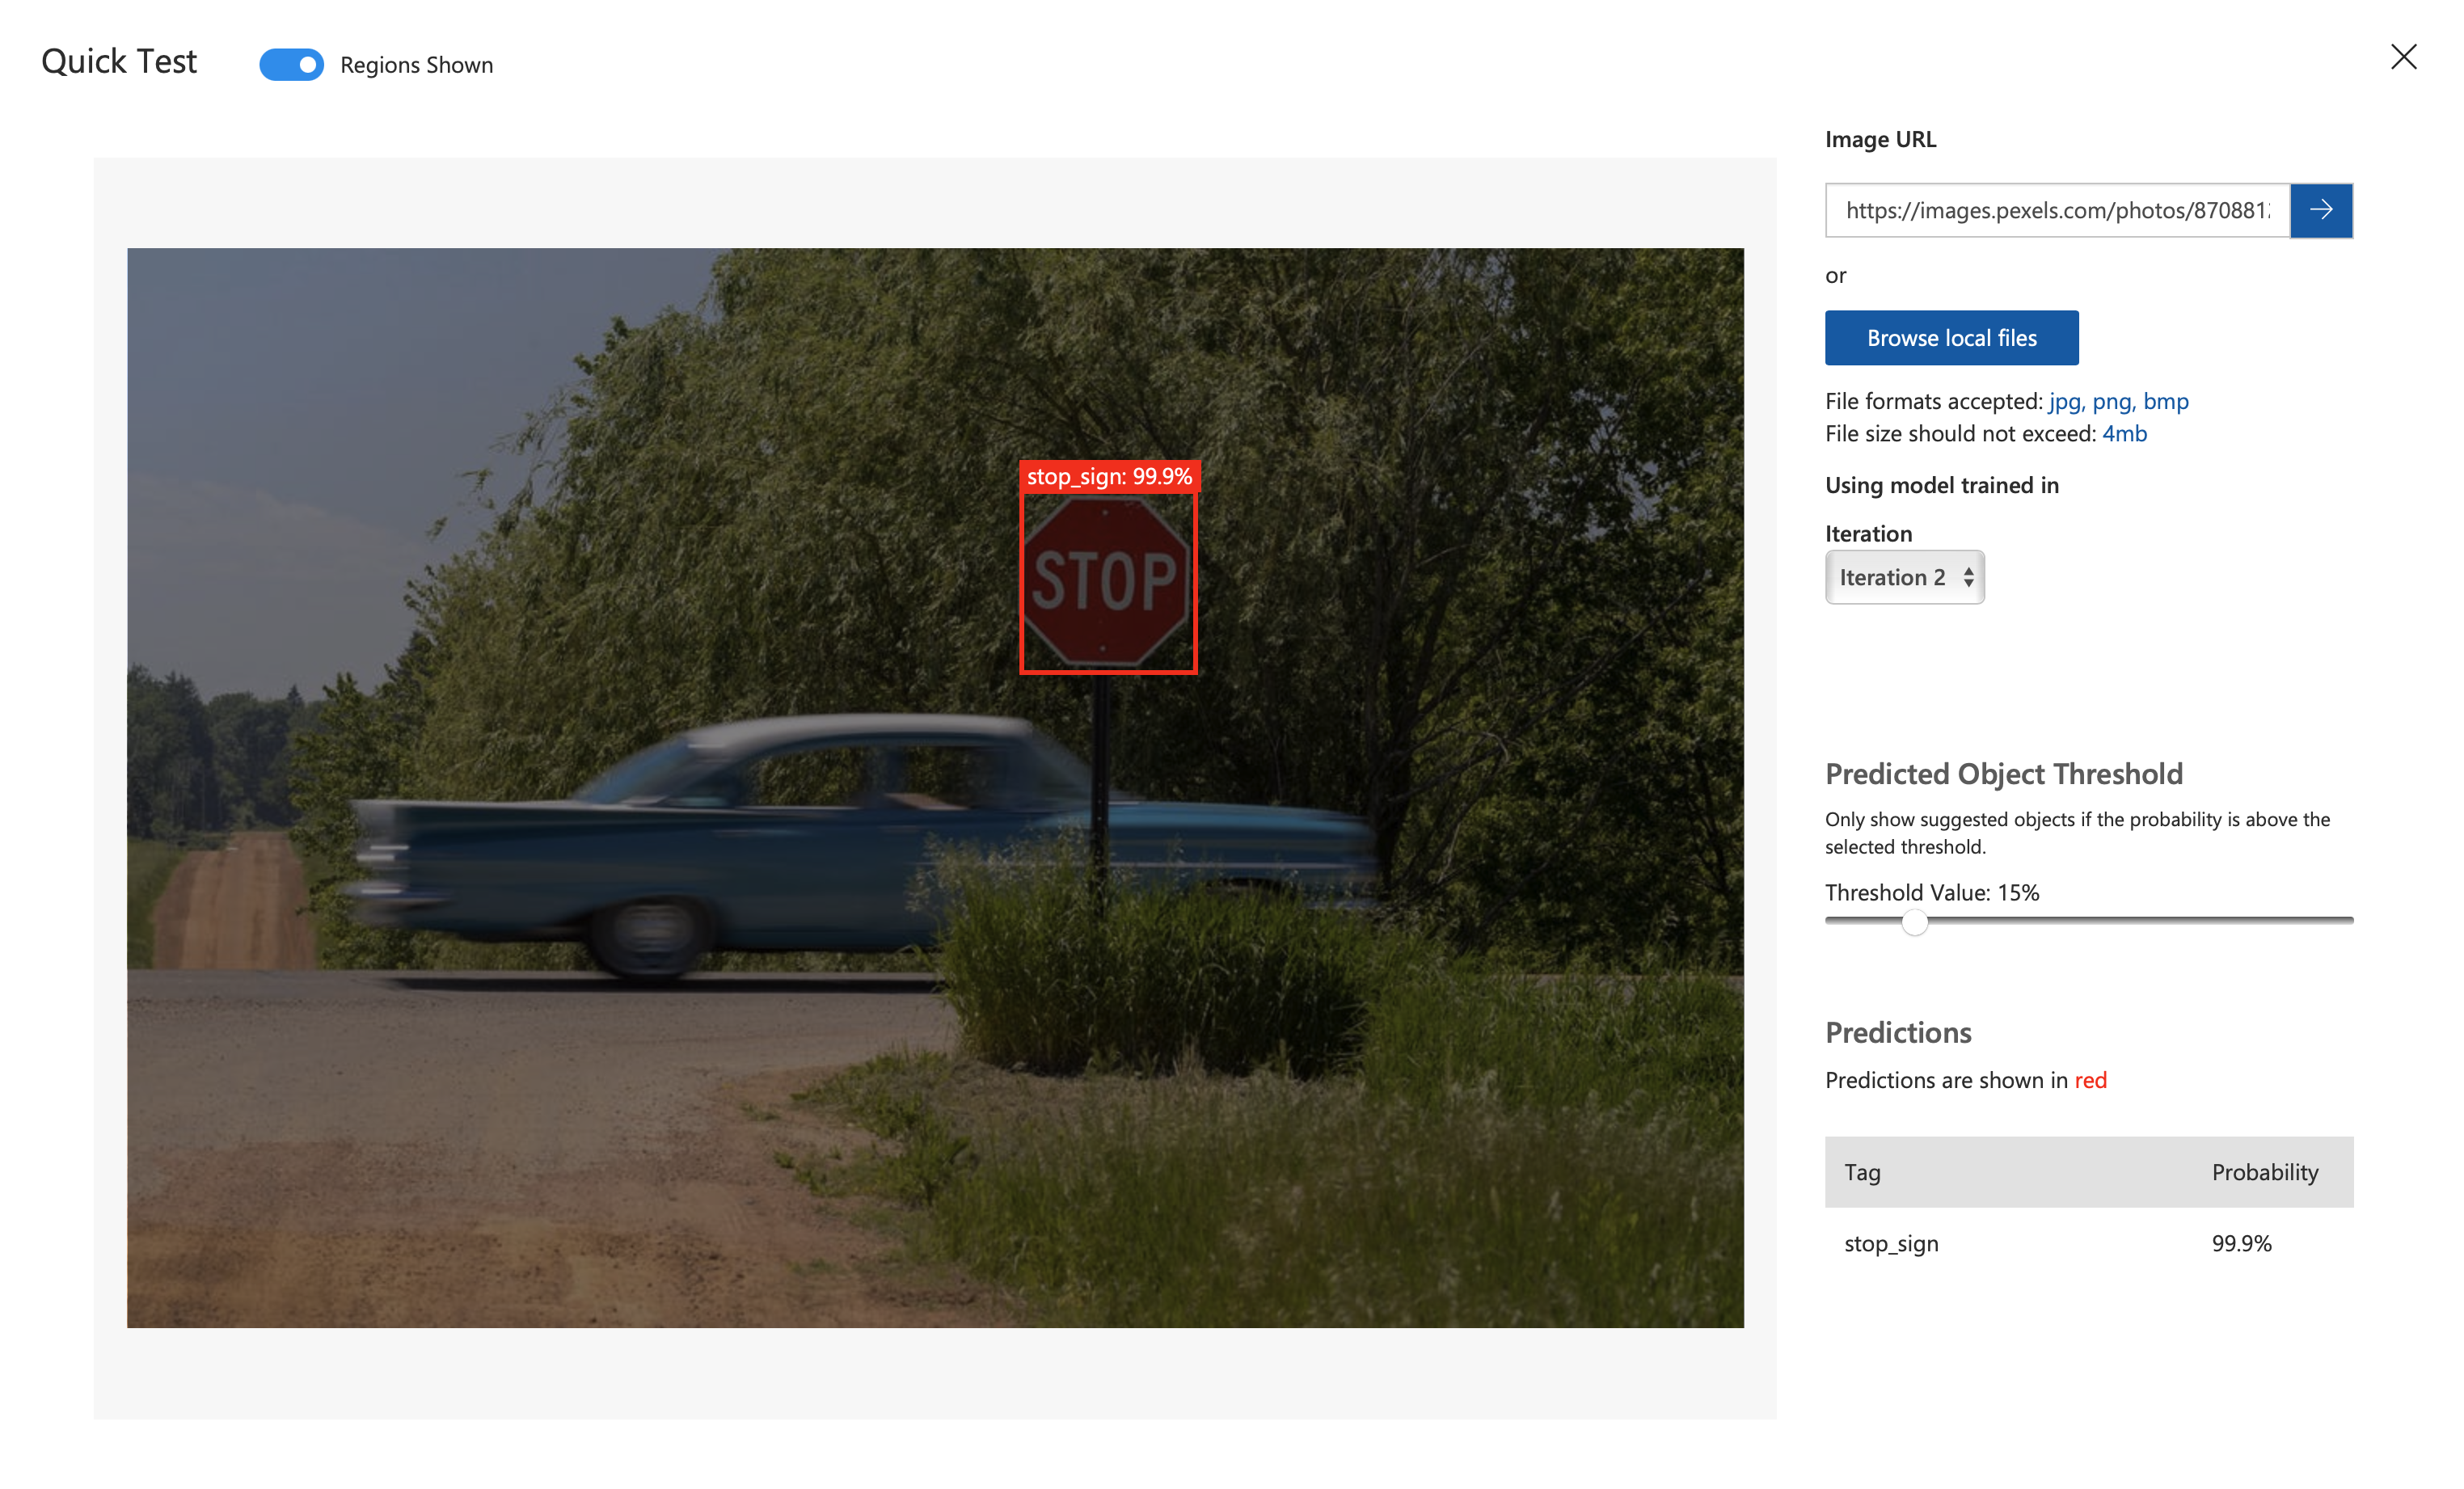This screenshot has height=1489, width=2464.
Task: Click the Threshold Value: 15% label
Action: click(x=1932, y=892)
